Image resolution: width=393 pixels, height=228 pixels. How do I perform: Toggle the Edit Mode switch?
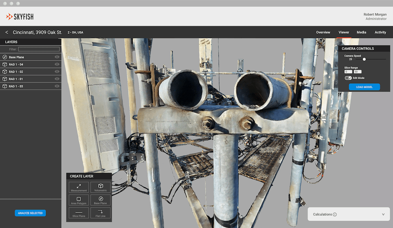[348, 78]
